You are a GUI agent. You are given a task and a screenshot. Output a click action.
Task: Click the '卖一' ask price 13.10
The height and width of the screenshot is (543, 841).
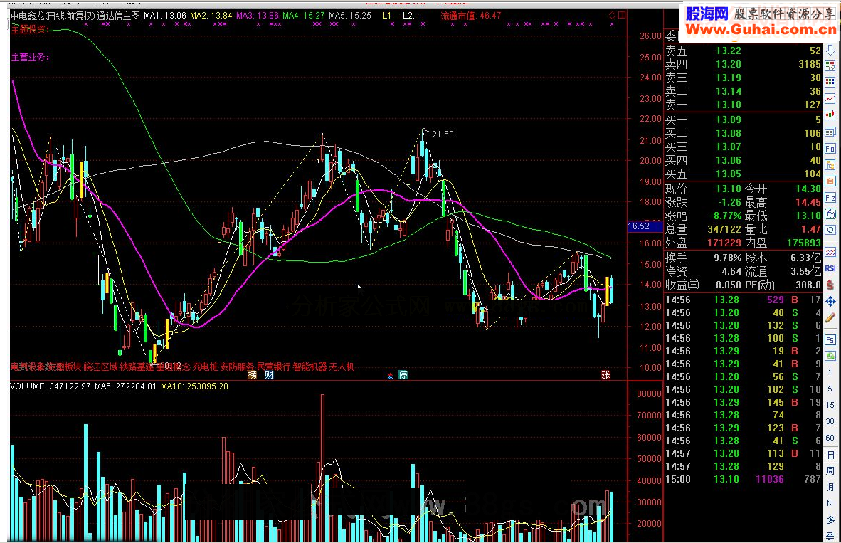[x=729, y=105]
